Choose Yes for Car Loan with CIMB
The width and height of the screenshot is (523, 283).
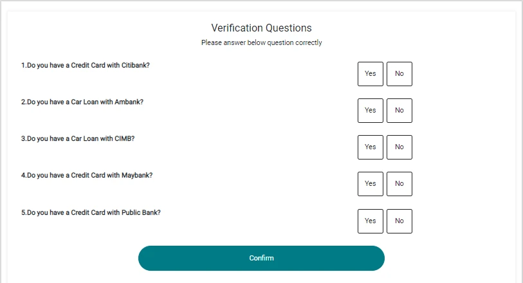[x=370, y=147]
